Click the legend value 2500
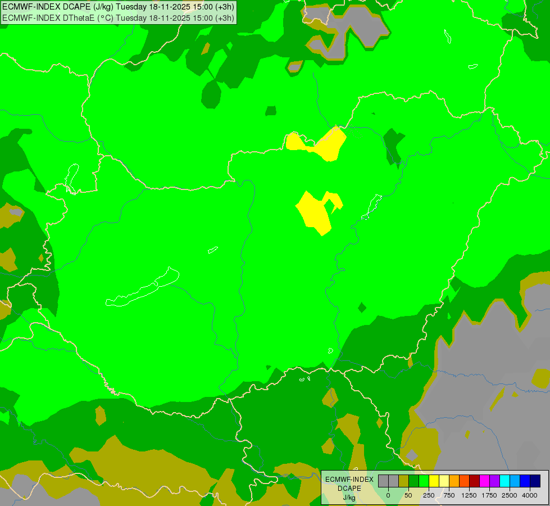Screen dimensions: 550x506 click(510, 495)
